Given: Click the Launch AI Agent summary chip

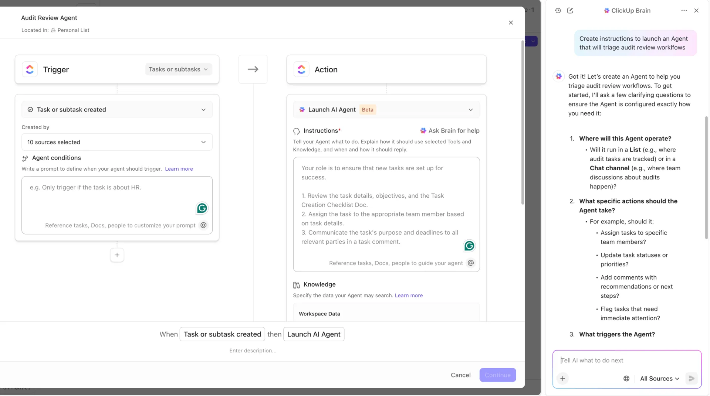Looking at the screenshot, I should 314,334.
